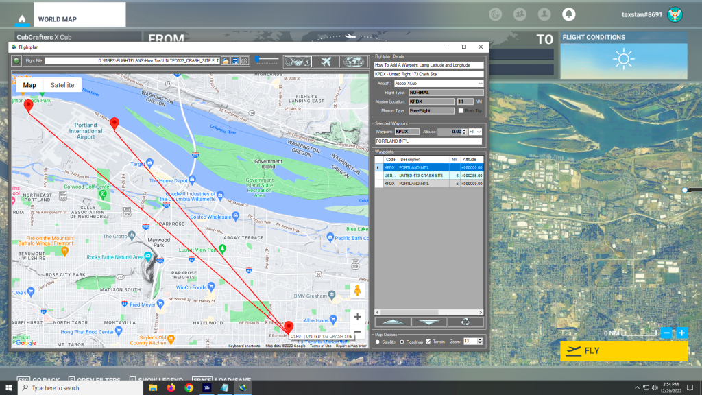The height and width of the screenshot is (395, 702).
Task: Zoom in on the Google map
Action: 357,317
